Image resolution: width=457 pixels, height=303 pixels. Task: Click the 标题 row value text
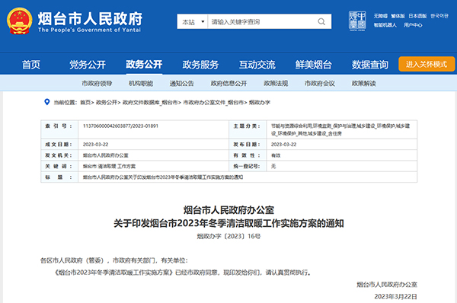pyautogui.click(x=163, y=177)
